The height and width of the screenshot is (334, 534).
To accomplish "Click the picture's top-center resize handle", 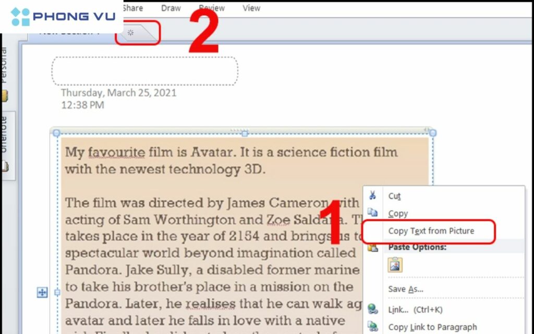I will 244,134.
